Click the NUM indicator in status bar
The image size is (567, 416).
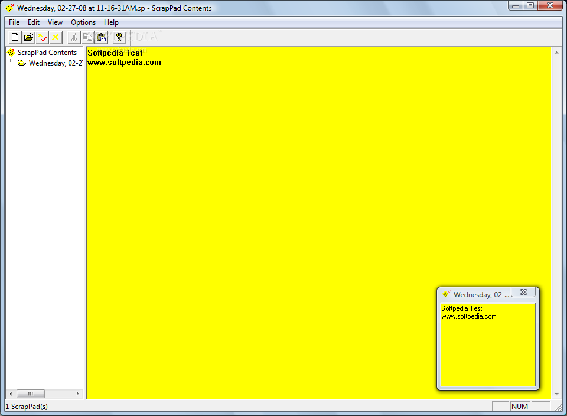point(520,406)
